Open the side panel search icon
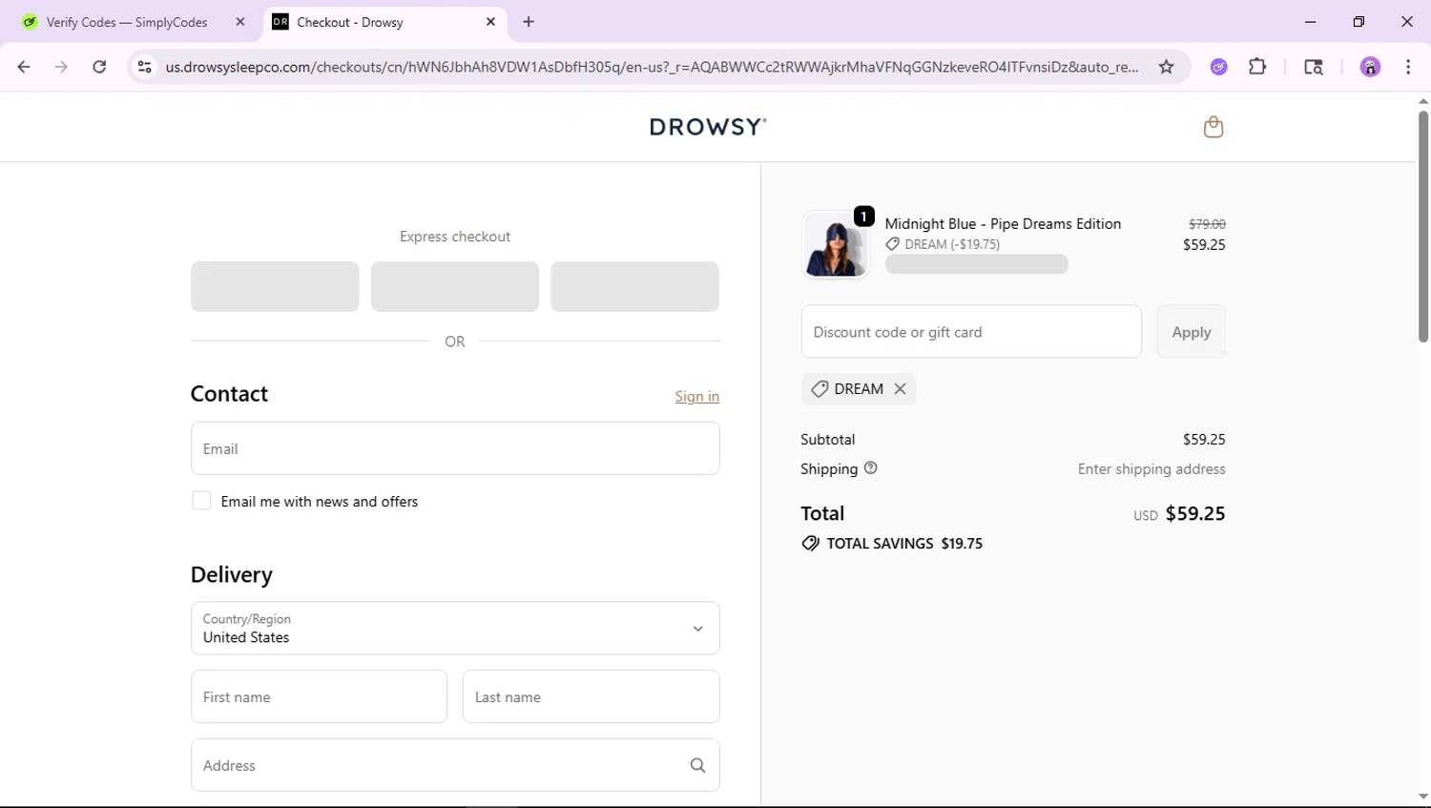The image size is (1431, 808). [x=1314, y=67]
